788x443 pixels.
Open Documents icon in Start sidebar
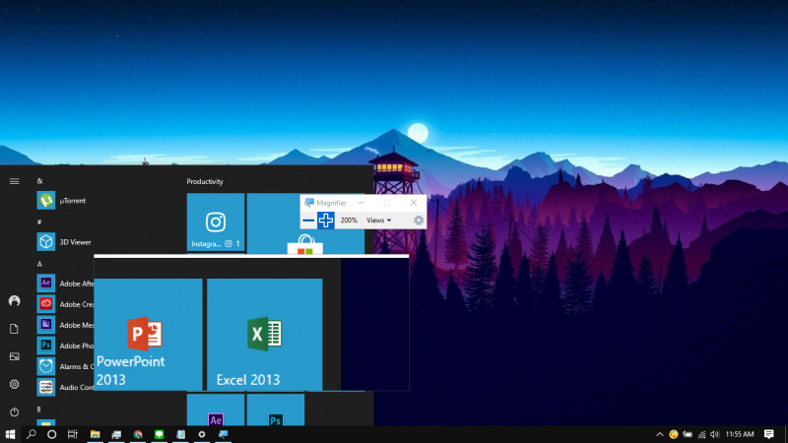[x=14, y=329]
